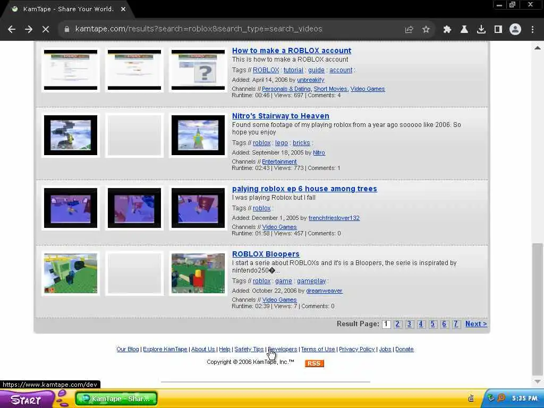Open Developers footer link
The image size is (544, 408).
[x=283, y=350]
